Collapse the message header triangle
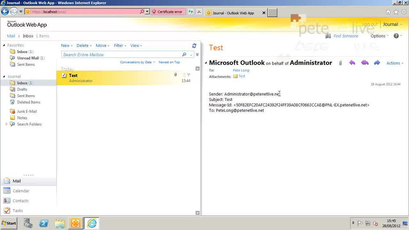 (x=206, y=63)
